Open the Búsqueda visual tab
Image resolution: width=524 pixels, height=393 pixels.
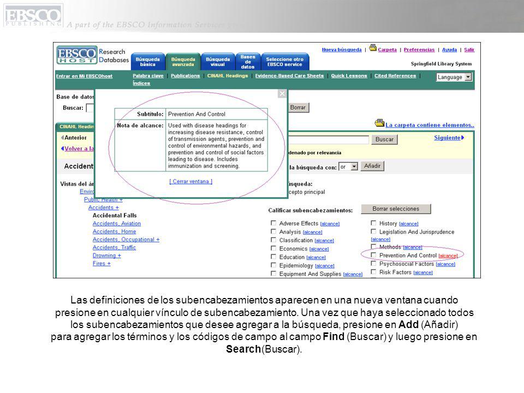click(218, 62)
